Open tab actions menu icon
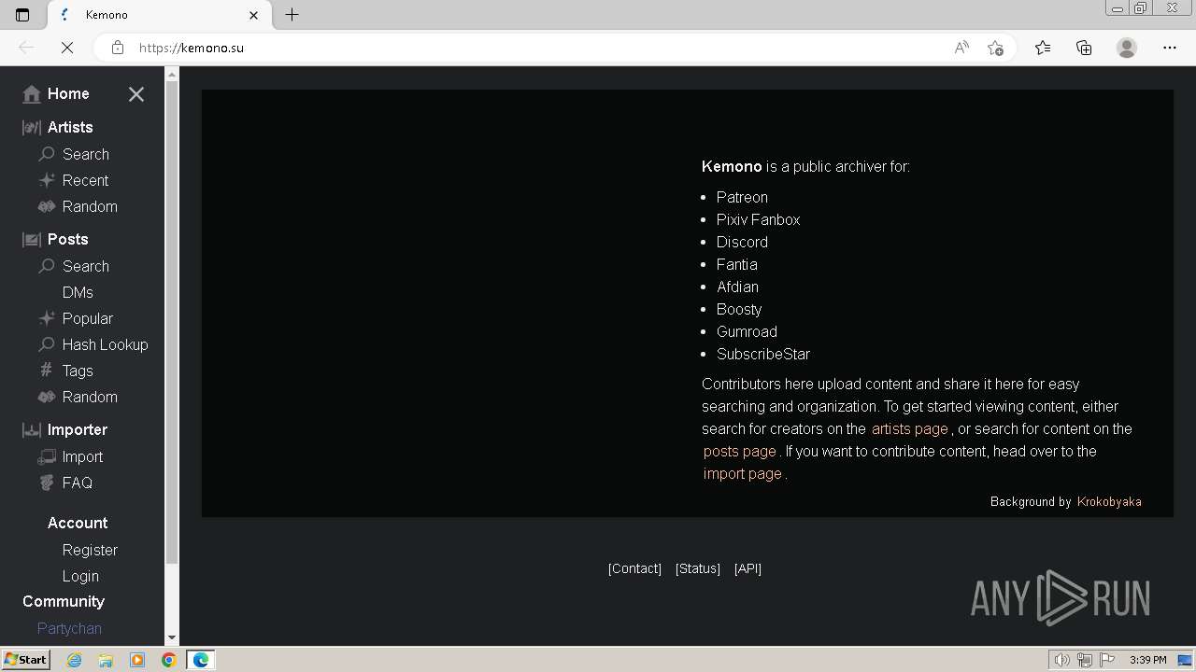The height and width of the screenshot is (672, 1196). coord(22,15)
